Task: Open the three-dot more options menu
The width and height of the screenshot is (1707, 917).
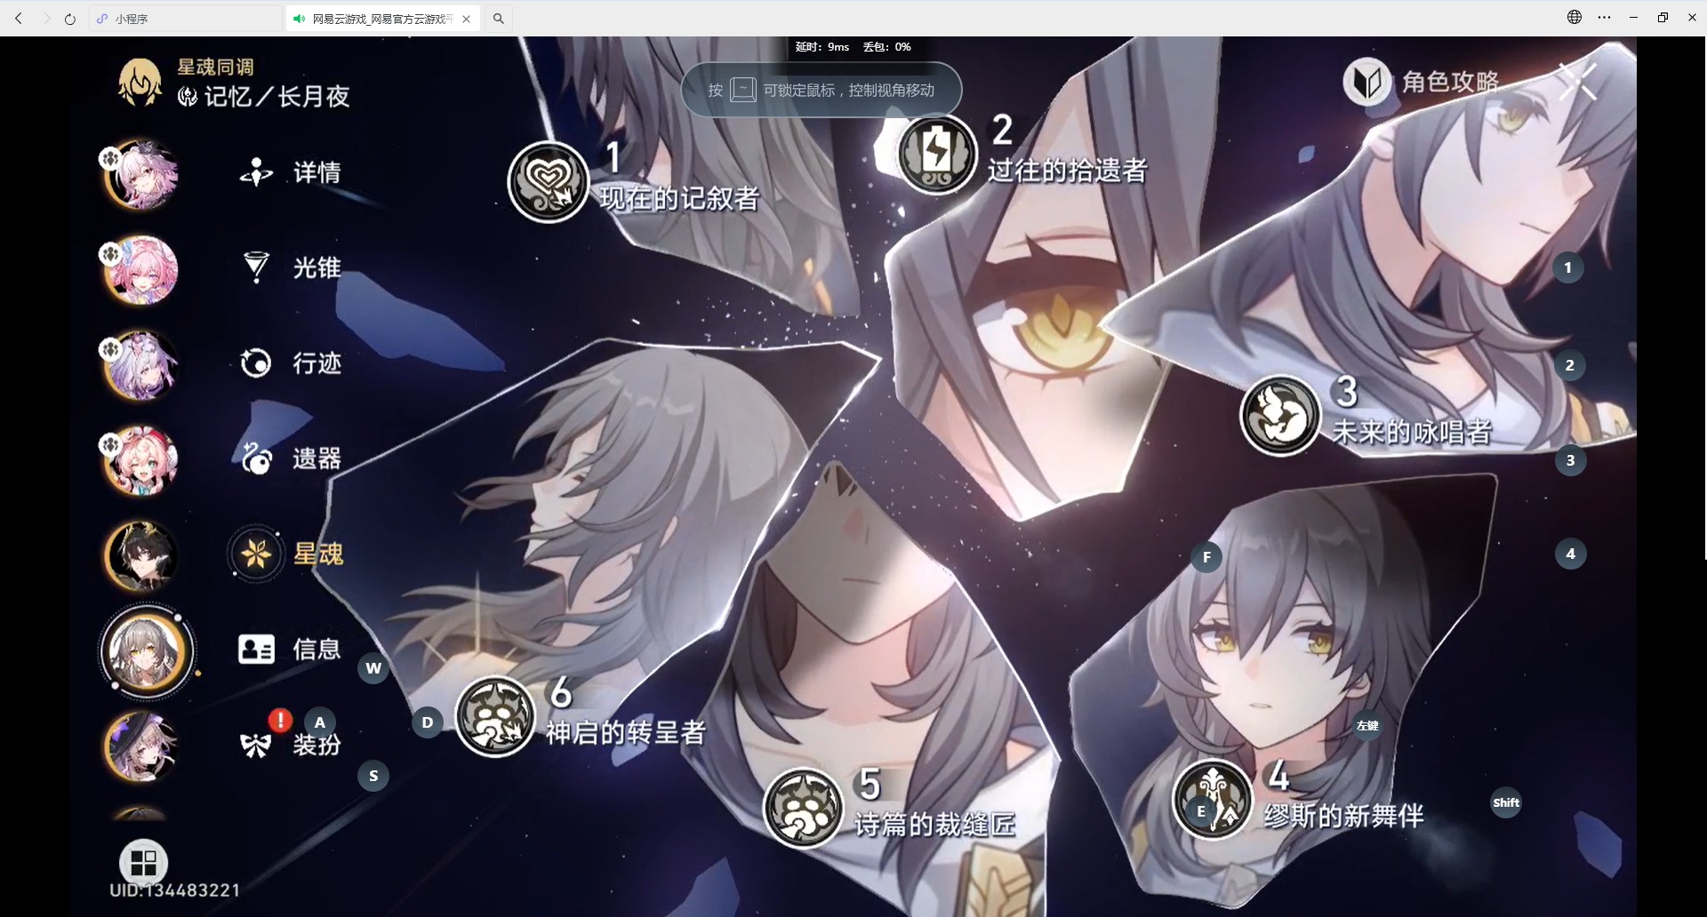Action: [x=1605, y=18]
